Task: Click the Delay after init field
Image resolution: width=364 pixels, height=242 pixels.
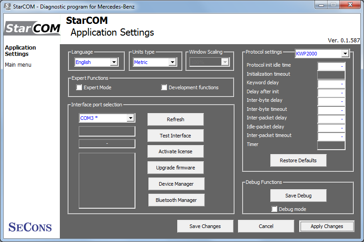Action: point(331,93)
